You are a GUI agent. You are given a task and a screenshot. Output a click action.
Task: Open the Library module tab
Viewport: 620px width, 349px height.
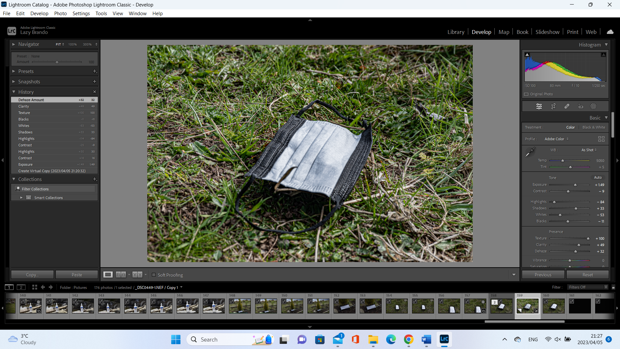pyautogui.click(x=456, y=32)
